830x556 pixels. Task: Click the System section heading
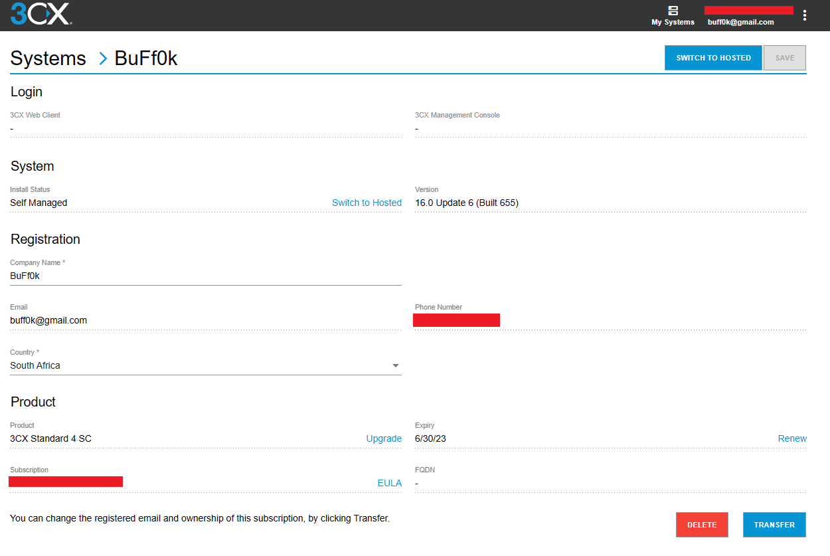click(x=33, y=166)
